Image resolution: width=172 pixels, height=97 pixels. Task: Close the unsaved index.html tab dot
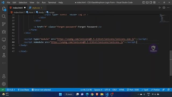pos(25,8)
